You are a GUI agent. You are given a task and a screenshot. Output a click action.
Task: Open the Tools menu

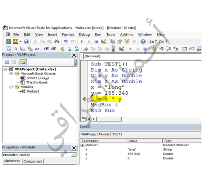[x=111, y=34]
